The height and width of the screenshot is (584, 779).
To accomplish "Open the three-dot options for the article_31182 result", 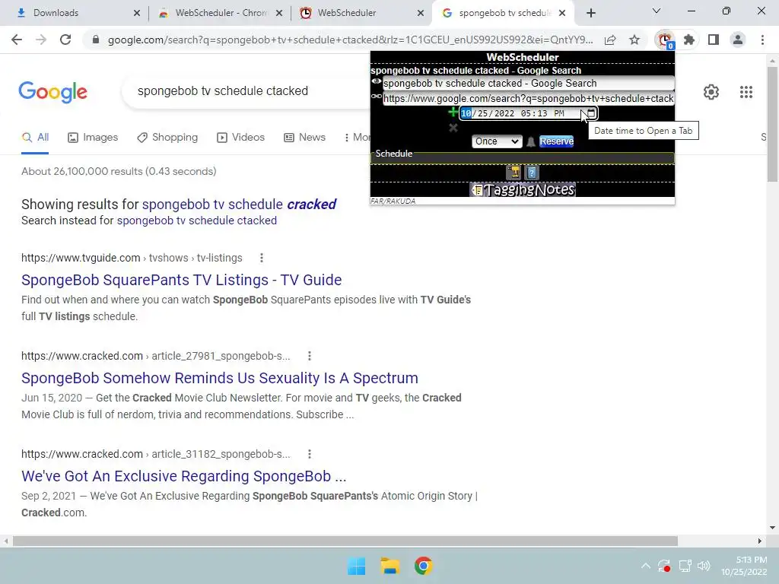I will [309, 454].
